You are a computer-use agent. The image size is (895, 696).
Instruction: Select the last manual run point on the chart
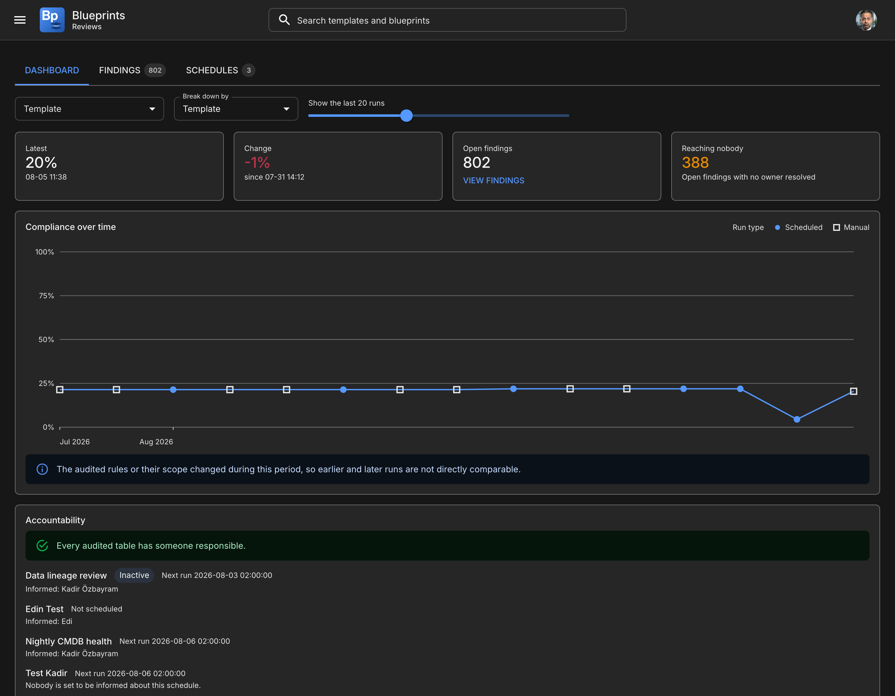click(x=853, y=391)
